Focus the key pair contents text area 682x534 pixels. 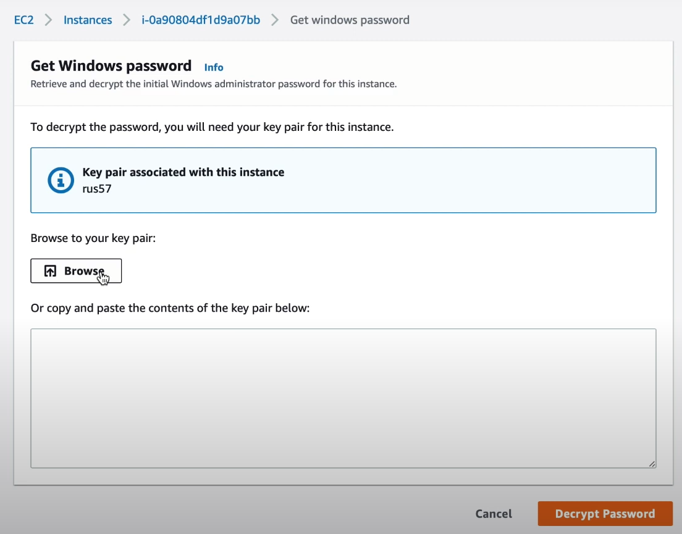(343, 398)
